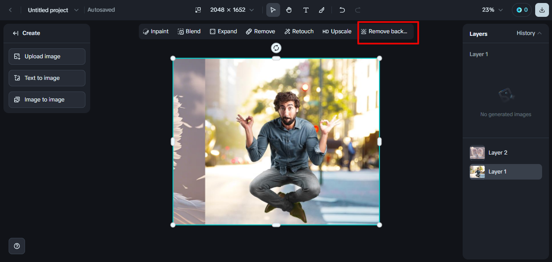
Task: Switch to the History tab
Action: 526,33
